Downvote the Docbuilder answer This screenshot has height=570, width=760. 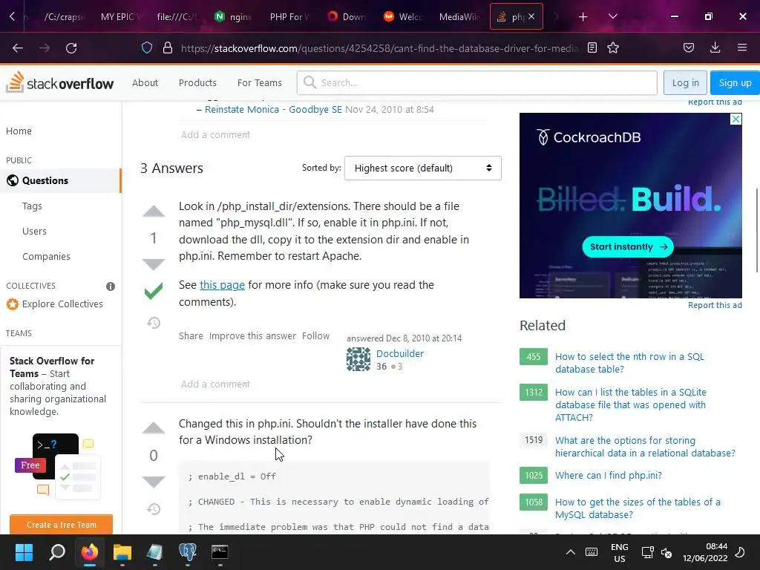tap(153, 264)
